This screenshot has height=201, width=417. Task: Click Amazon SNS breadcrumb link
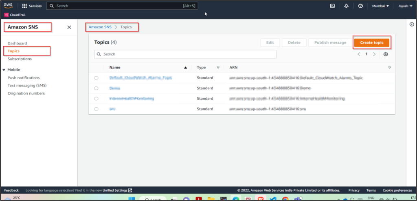(x=100, y=27)
